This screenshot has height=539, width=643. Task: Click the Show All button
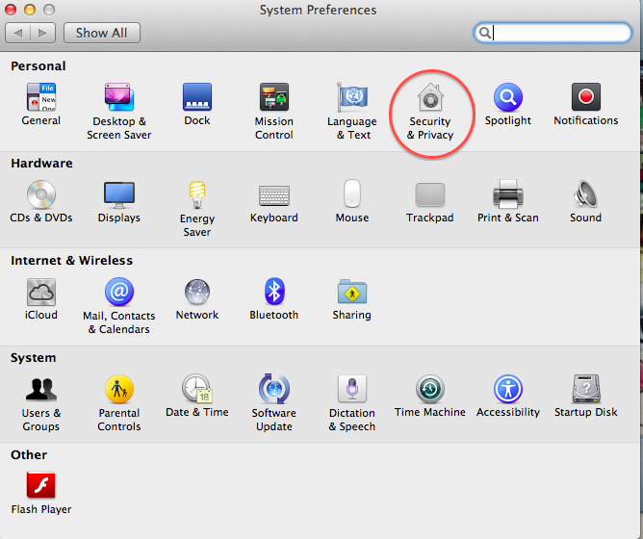click(102, 33)
